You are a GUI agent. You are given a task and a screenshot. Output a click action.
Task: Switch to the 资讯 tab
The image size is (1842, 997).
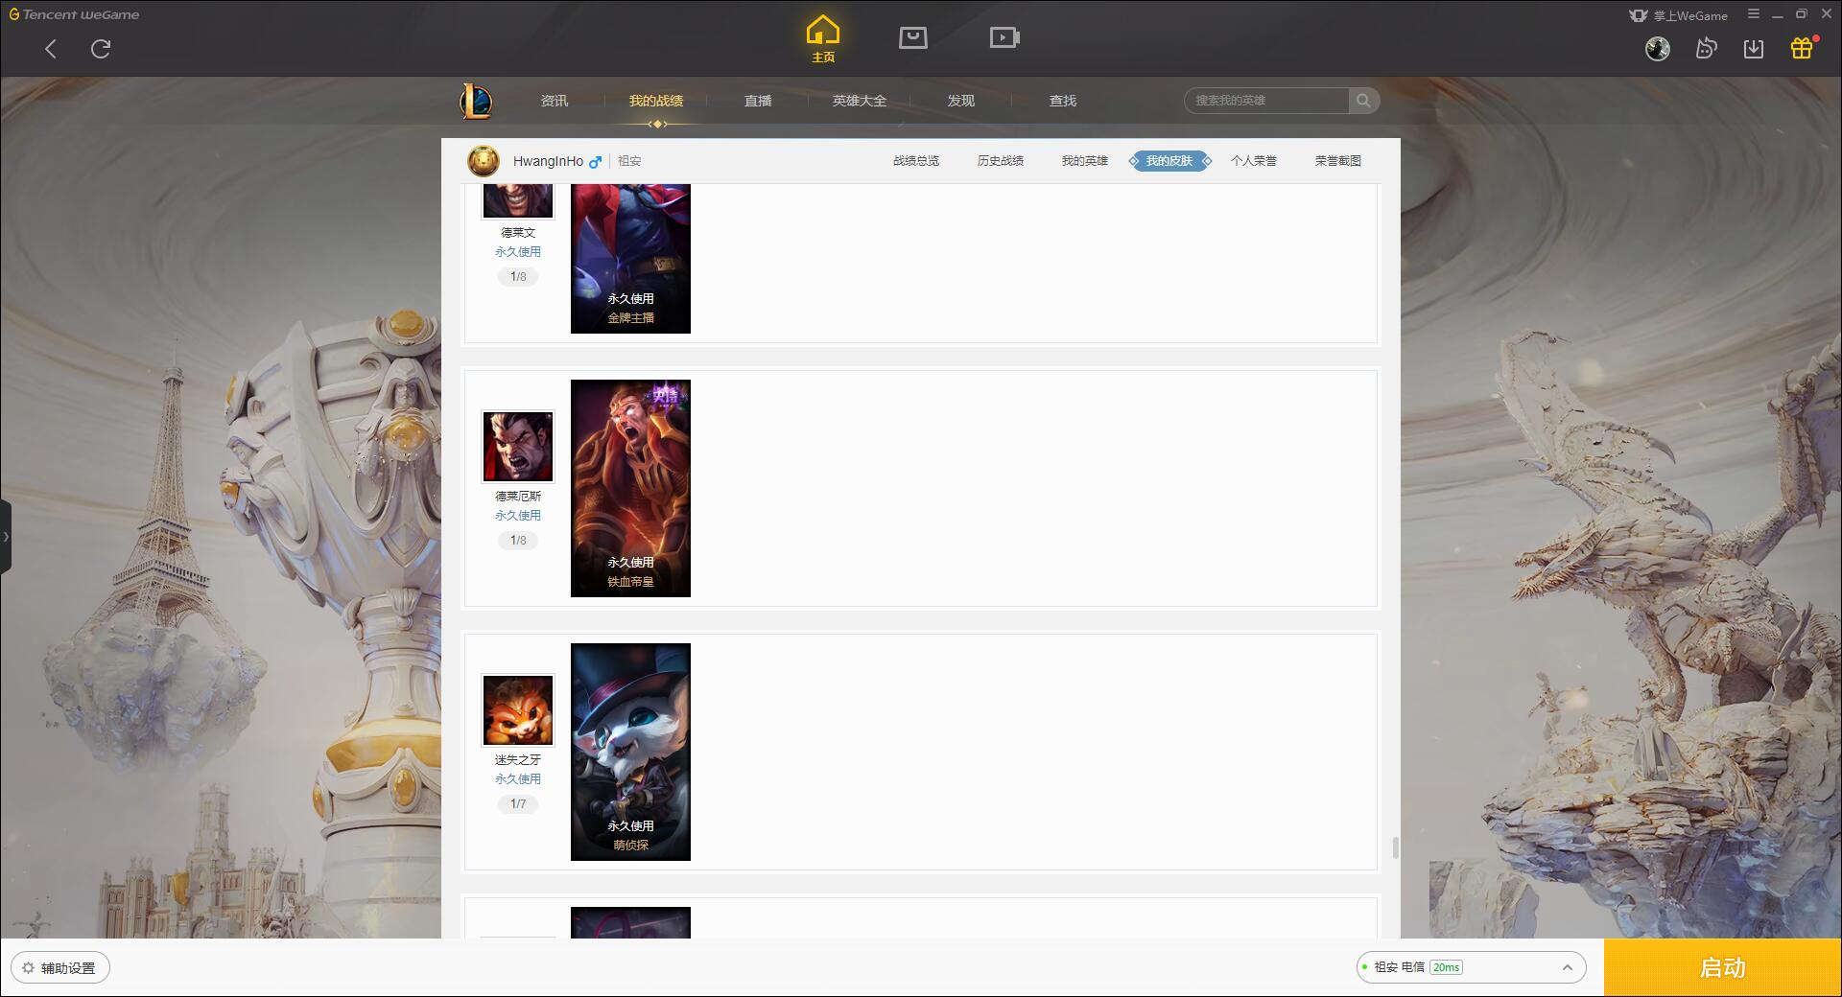pos(555,101)
